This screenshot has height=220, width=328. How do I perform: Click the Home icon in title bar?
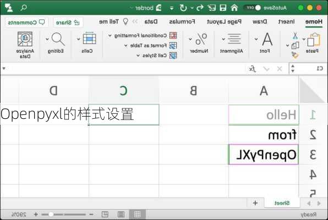coord(234,8)
